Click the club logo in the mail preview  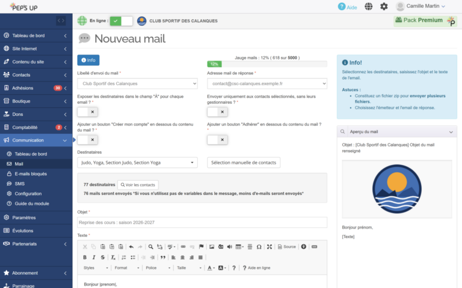pos(397,188)
